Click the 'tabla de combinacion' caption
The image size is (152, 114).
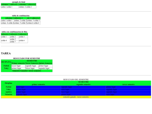click(21, 15)
